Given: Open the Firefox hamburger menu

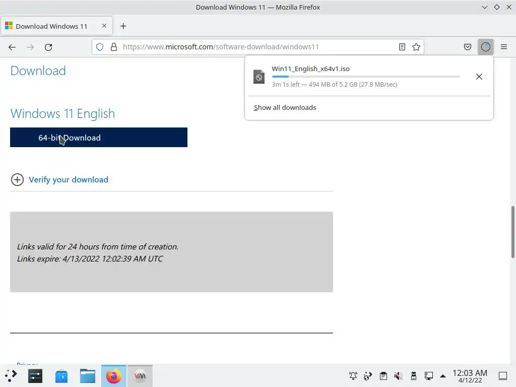Looking at the screenshot, I should (x=504, y=47).
